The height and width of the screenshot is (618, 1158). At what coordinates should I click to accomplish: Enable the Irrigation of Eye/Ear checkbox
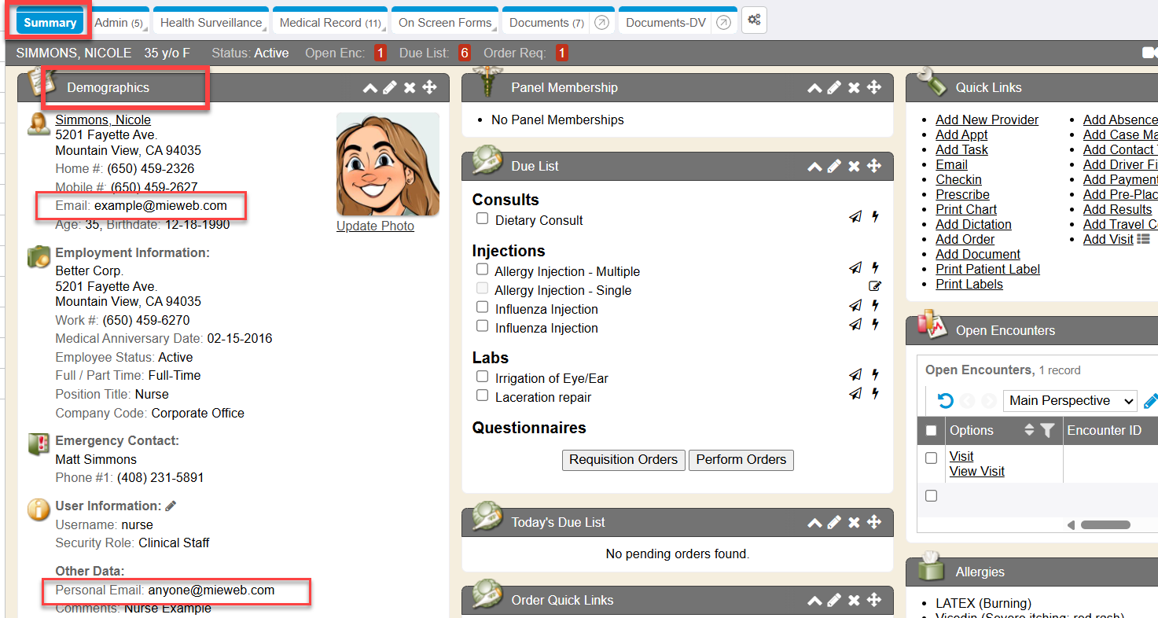coord(483,377)
